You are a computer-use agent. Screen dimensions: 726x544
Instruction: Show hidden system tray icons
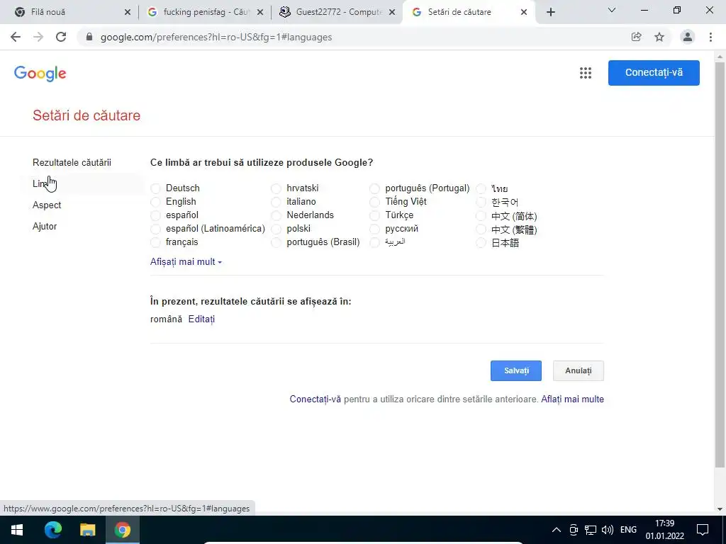tap(557, 530)
